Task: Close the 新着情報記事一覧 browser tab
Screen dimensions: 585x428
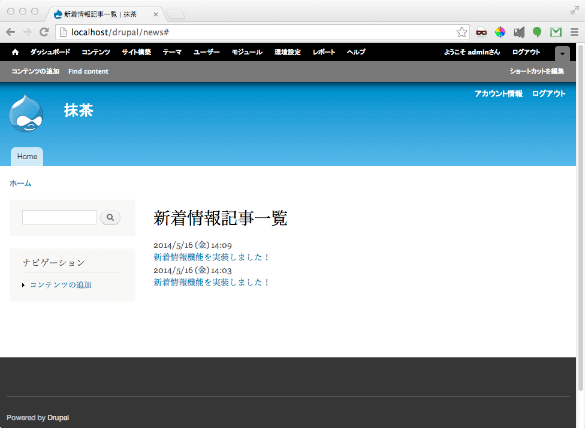Action: coord(156,14)
